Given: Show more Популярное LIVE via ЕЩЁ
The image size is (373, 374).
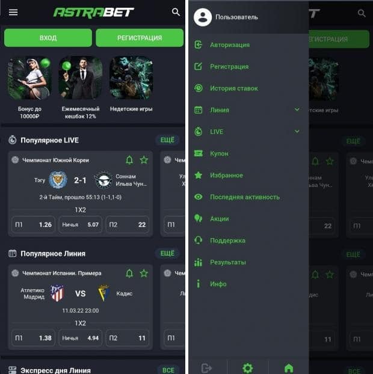Looking at the screenshot, I should [x=167, y=140].
